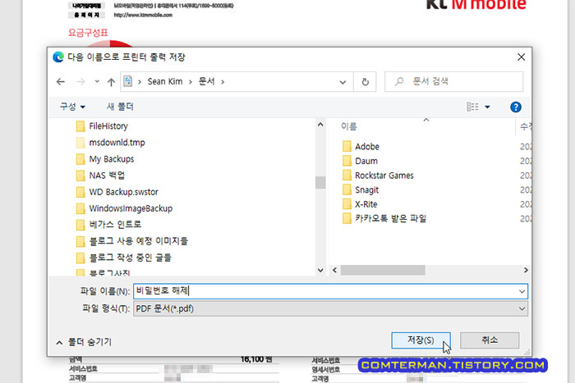575x383 pixels.
Task: Open address bar history dropdown
Action: (343, 82)
